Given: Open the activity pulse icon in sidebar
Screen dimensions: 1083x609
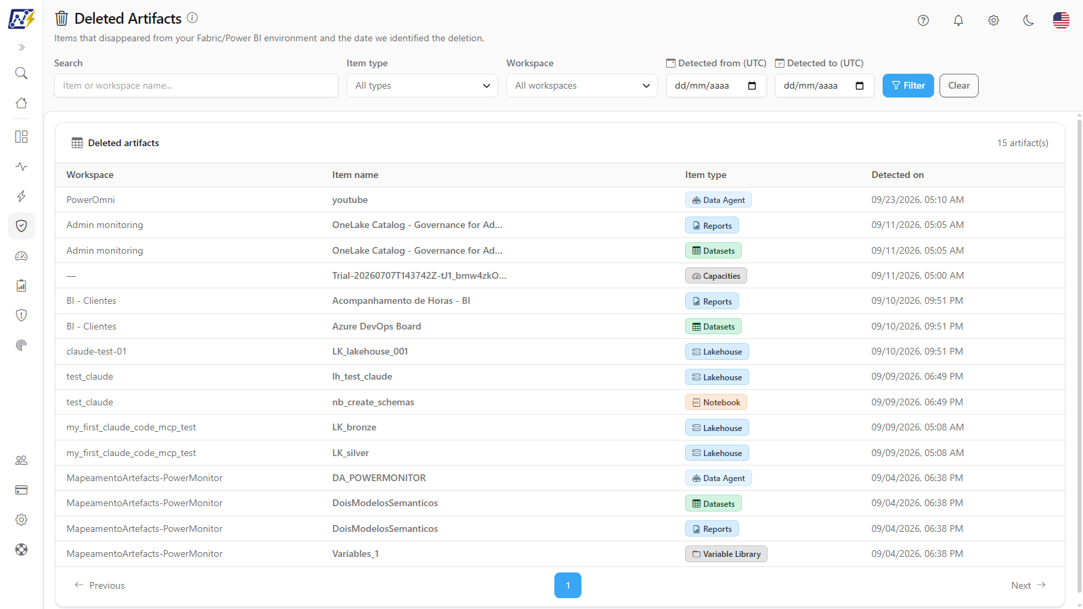Looking at the screenshot, I should click(22, 166).
